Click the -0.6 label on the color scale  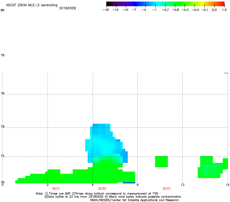pos(175,10)
